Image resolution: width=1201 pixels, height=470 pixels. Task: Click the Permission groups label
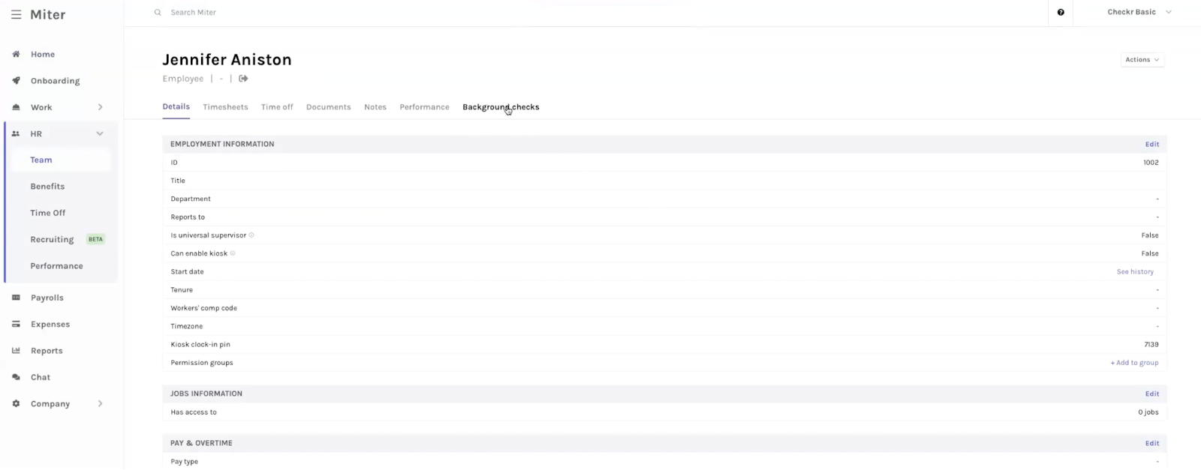click(202, 363)
